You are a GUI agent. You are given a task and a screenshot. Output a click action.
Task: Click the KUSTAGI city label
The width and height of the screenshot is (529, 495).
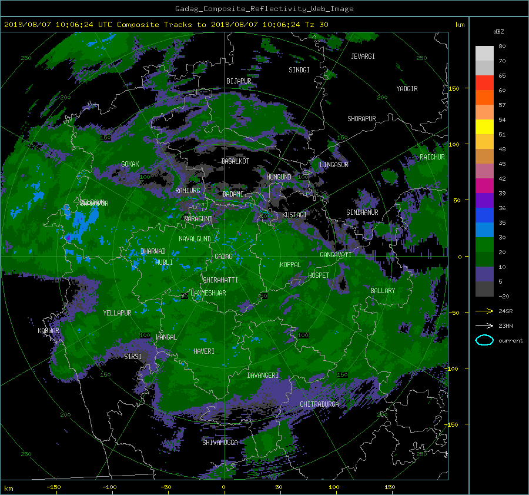click(294, 215)
